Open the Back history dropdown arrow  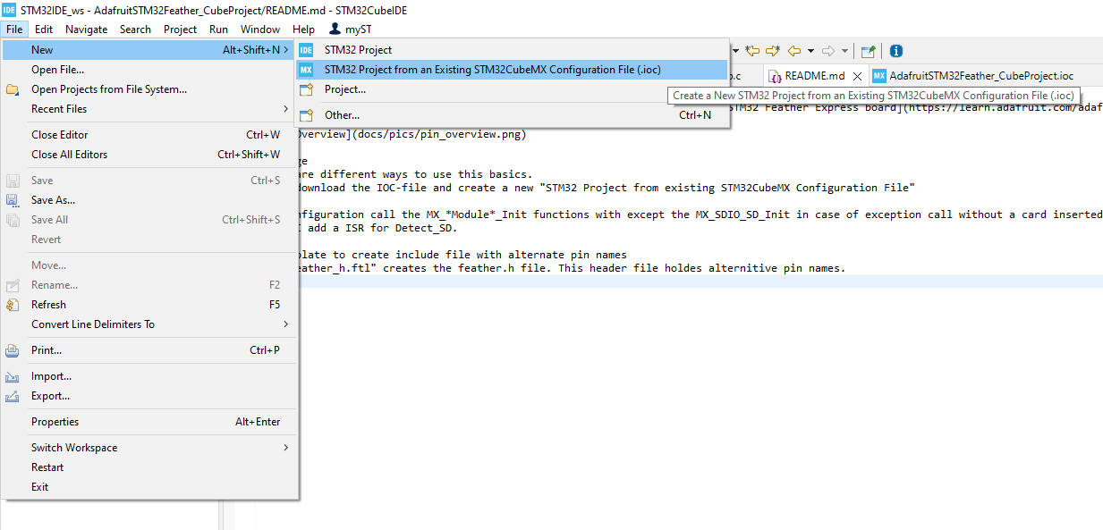click(810, 51)
